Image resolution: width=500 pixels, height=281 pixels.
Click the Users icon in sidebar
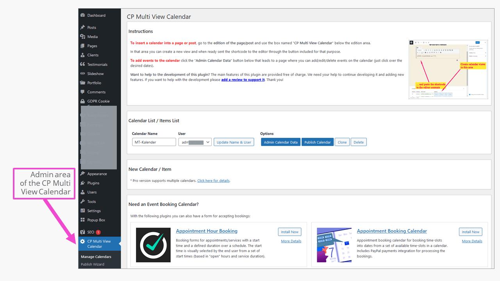coord(83,192)
